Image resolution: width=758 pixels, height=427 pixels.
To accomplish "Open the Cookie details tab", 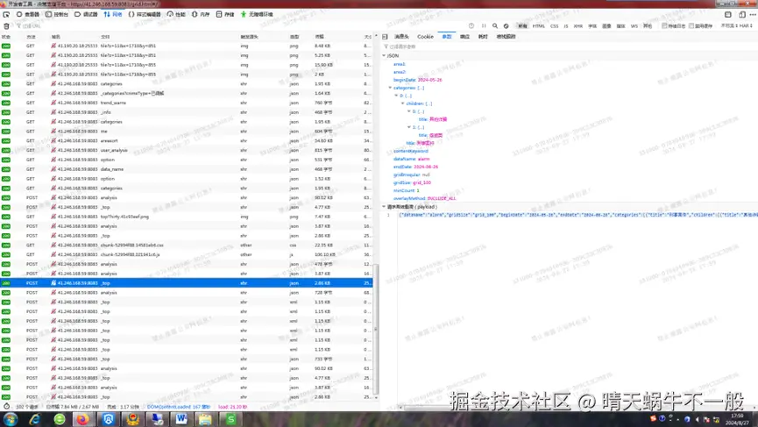I will coord(425,37).
